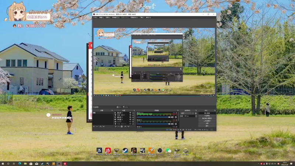Viewport: 295px width, 166px height.
Task: Open settings gear of second mixer channel
Action: (x=176, y=124)
